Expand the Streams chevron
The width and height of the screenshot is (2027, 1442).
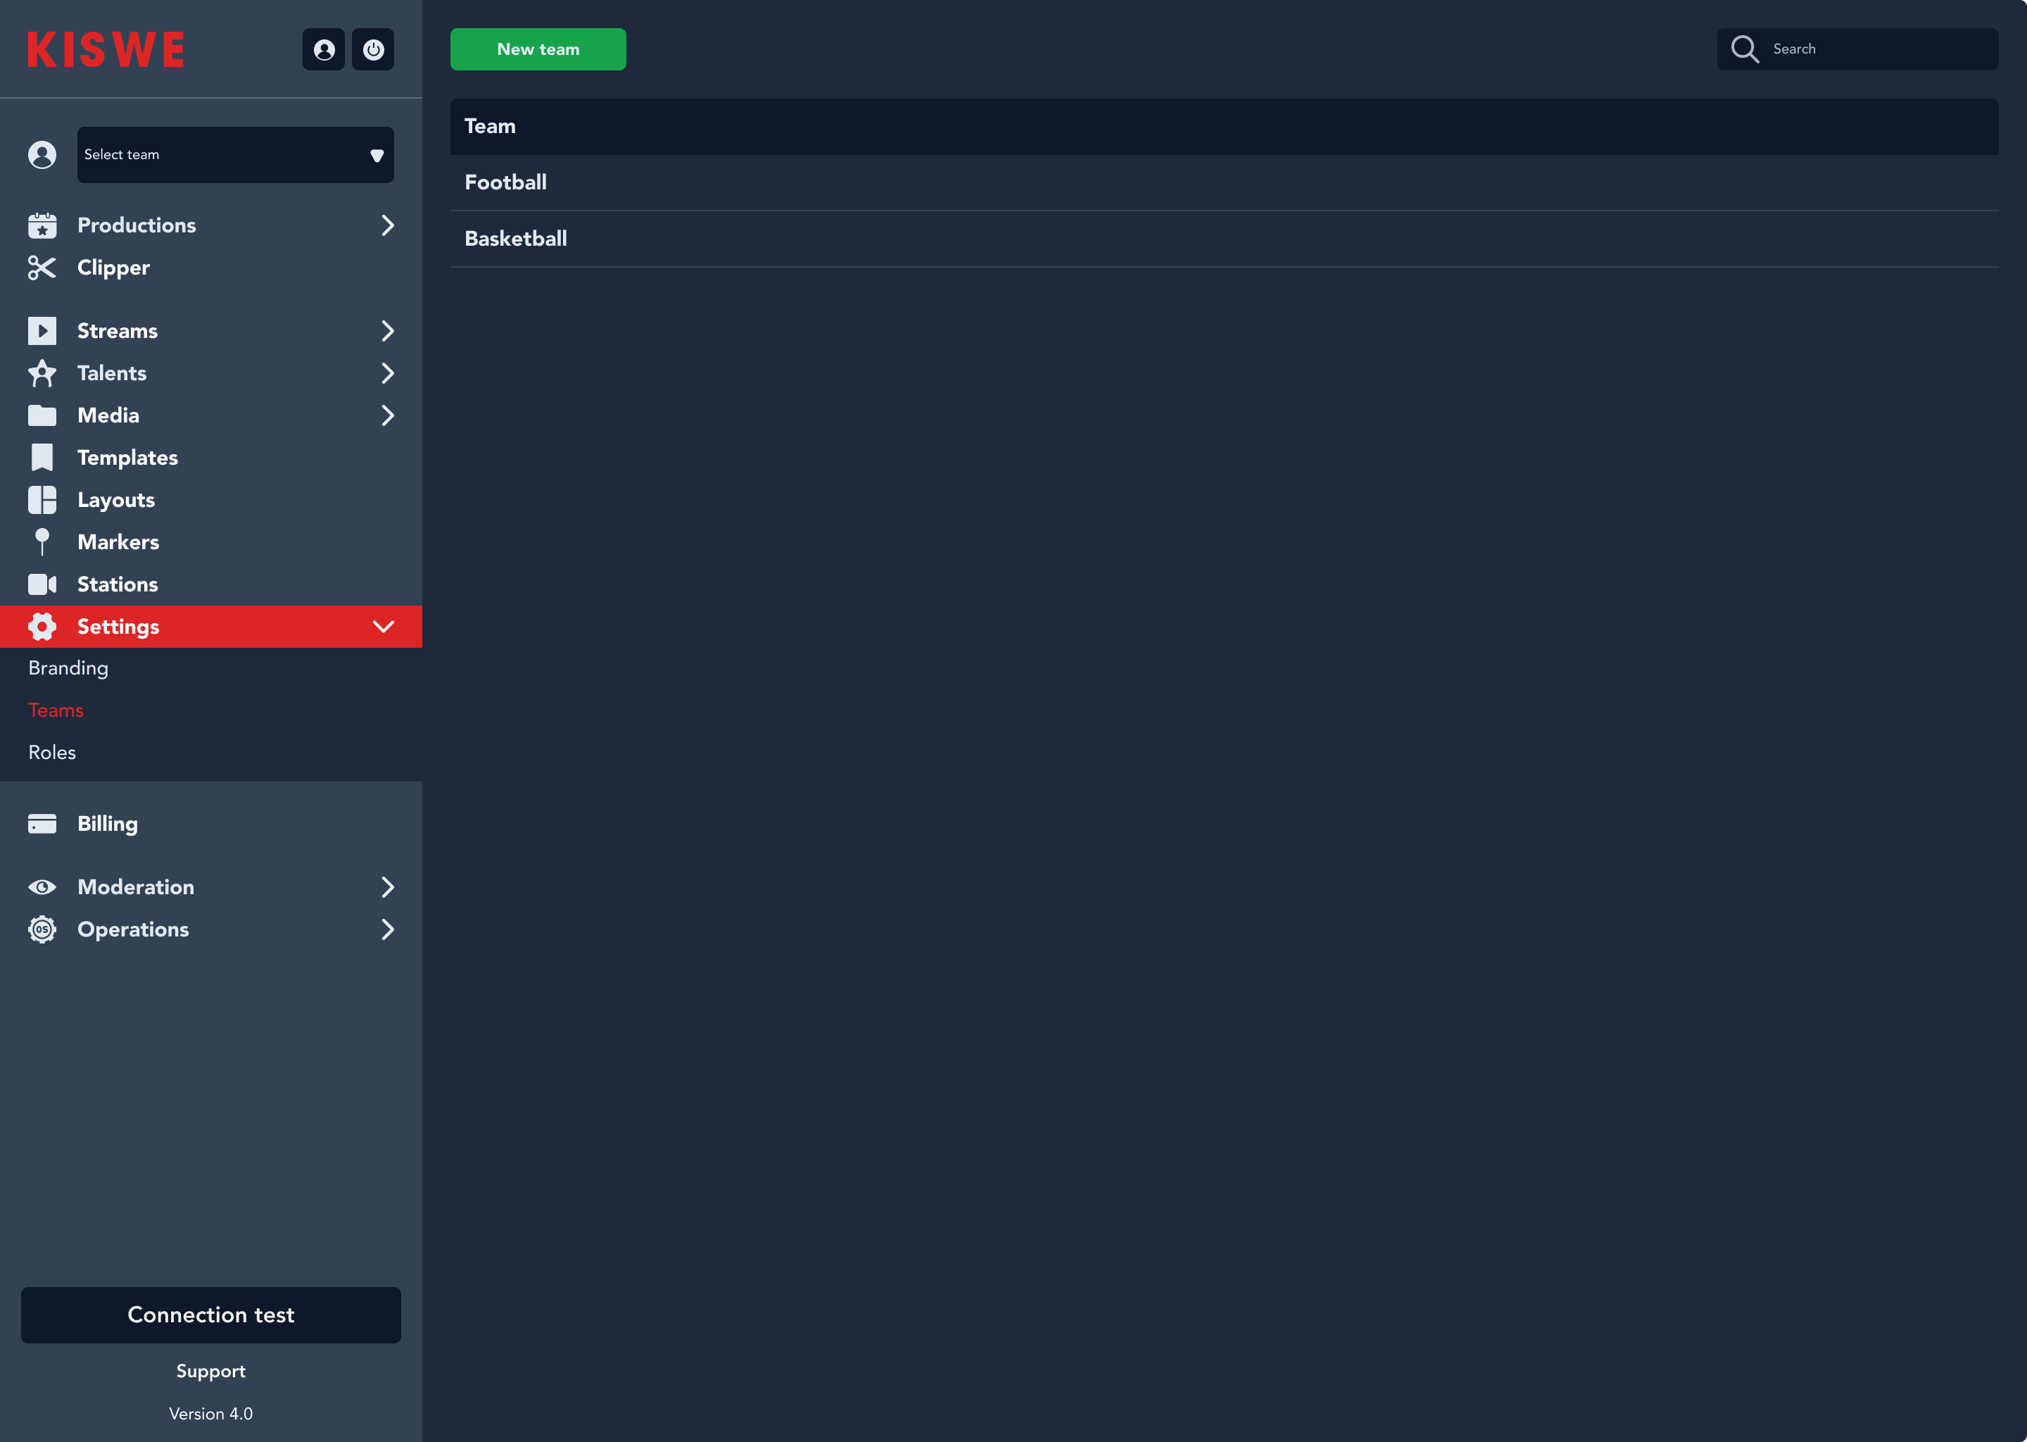(x=387, y=331)
